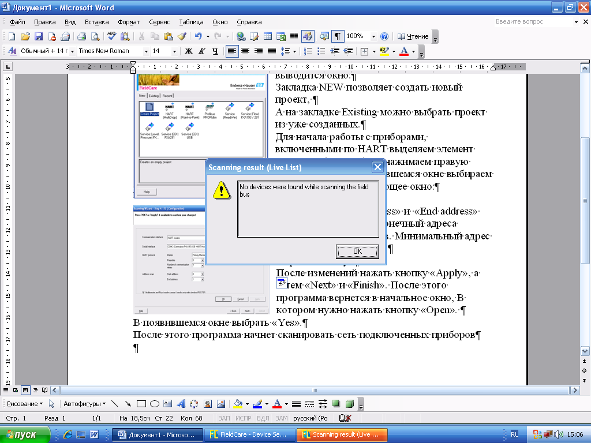
Task: Align text left
Action: (232, 51)
